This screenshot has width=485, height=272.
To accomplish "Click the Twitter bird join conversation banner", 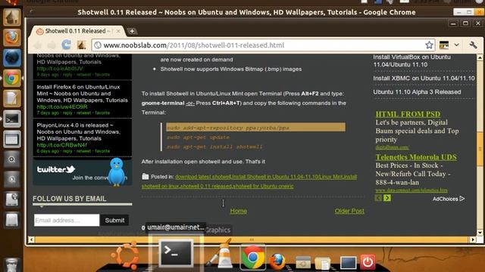I will (x=83, y=172).
